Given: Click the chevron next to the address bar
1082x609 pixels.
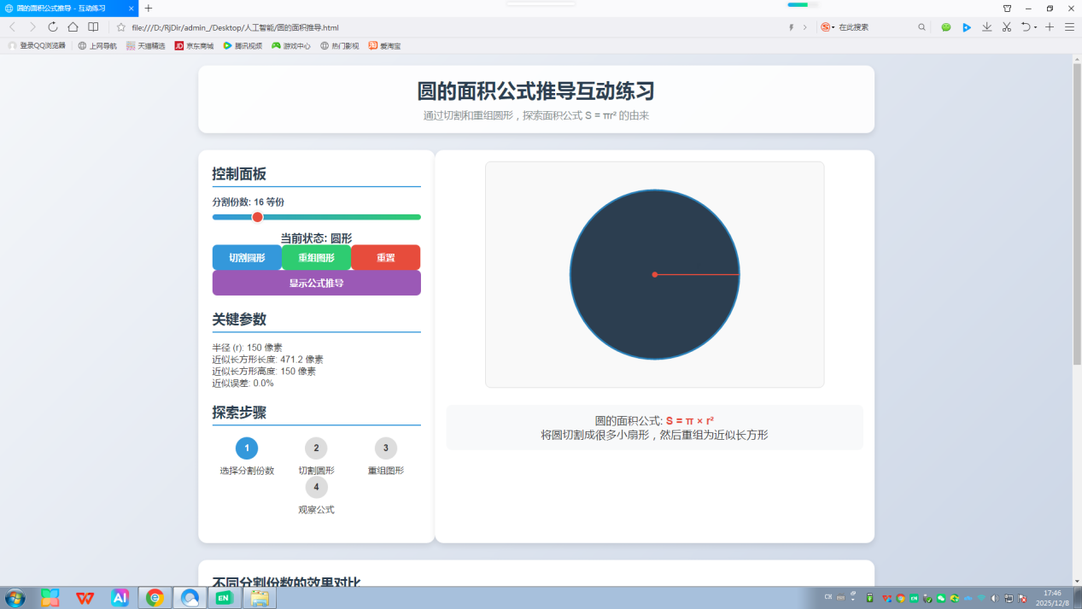Looking at the screenshot, I should click(x=805, y=26).
